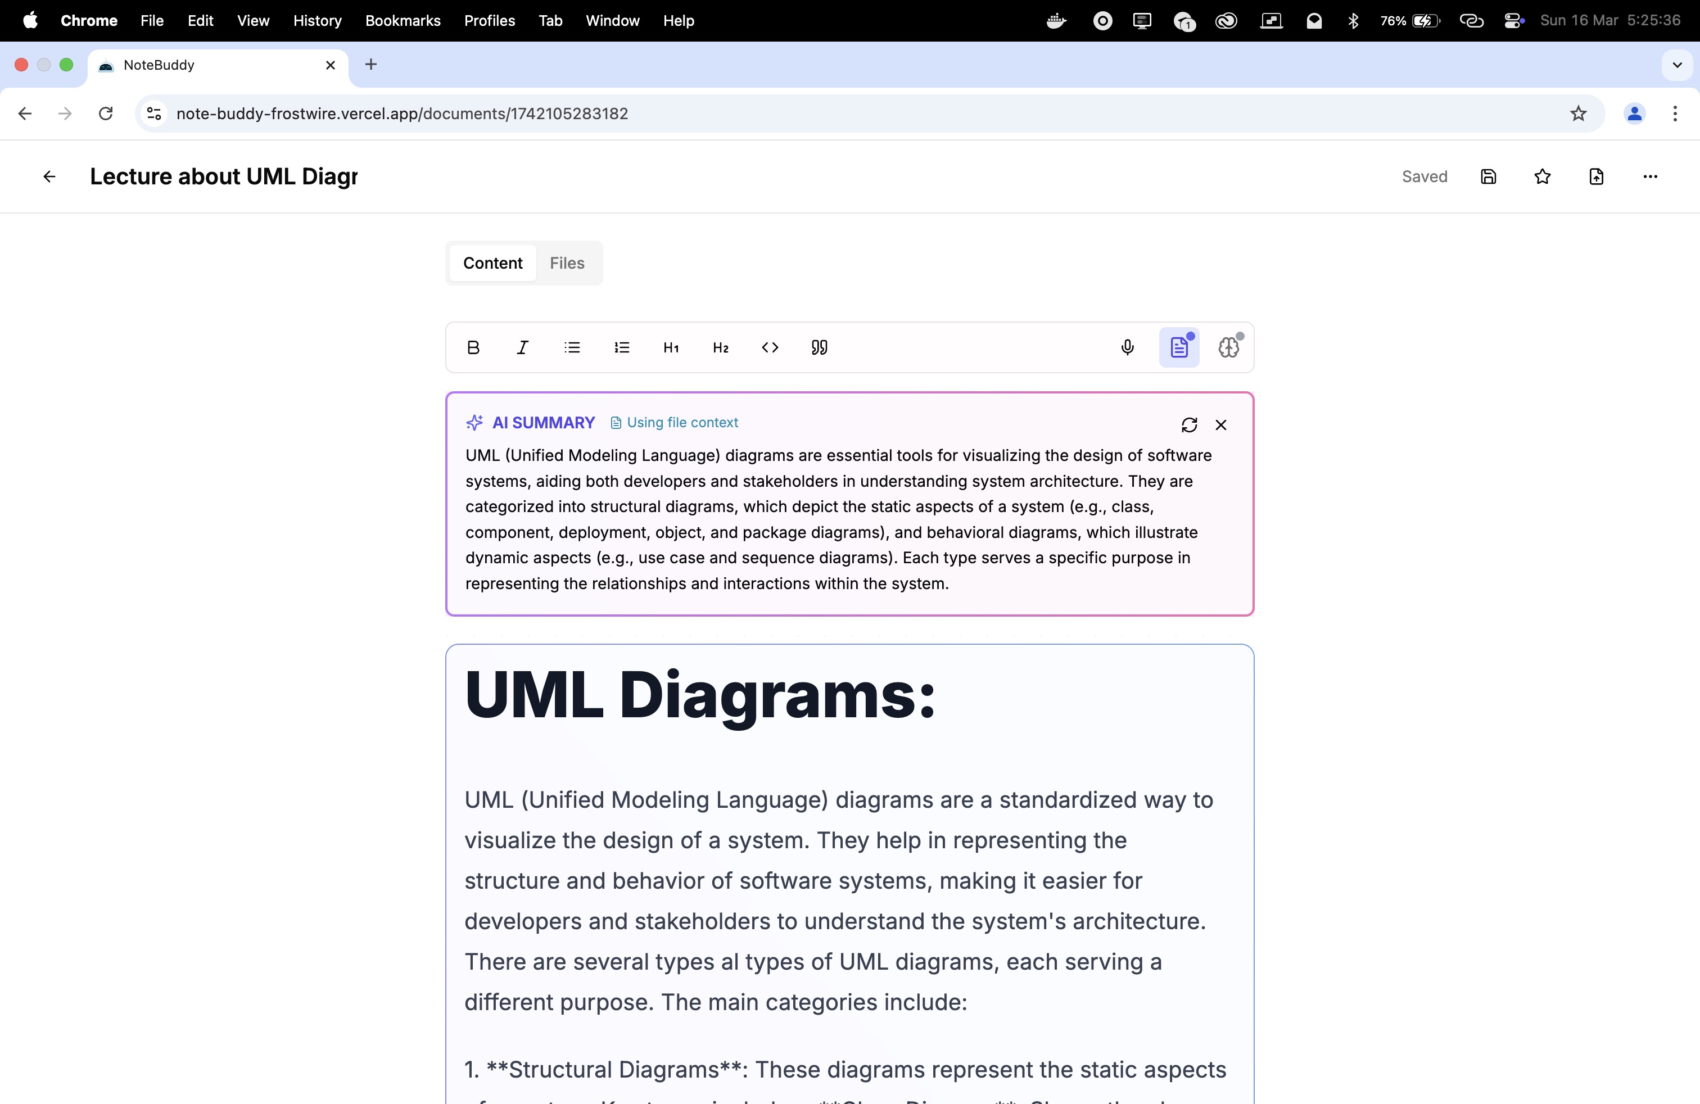This screenshot has width=1700, height=1104.
Task: Expand Chrome tab search dropdown arrow
Action: pos(1676,65)
